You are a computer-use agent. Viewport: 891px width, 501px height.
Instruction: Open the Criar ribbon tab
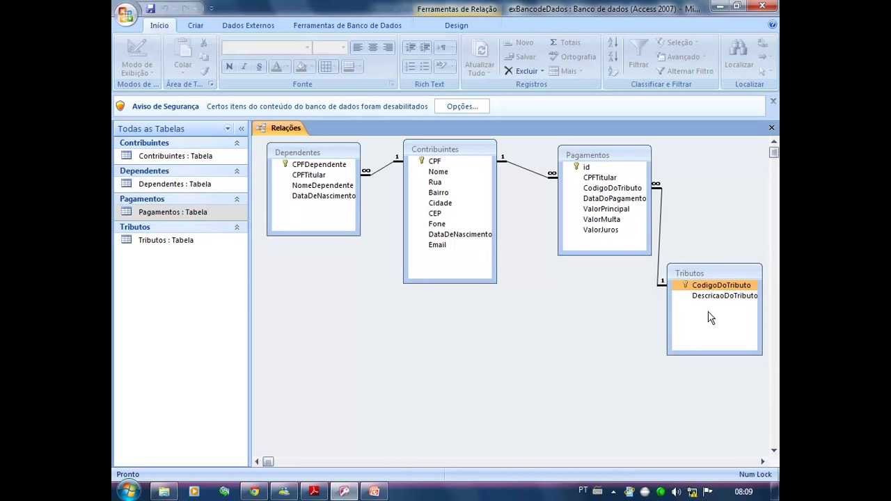tap(196, 26)
